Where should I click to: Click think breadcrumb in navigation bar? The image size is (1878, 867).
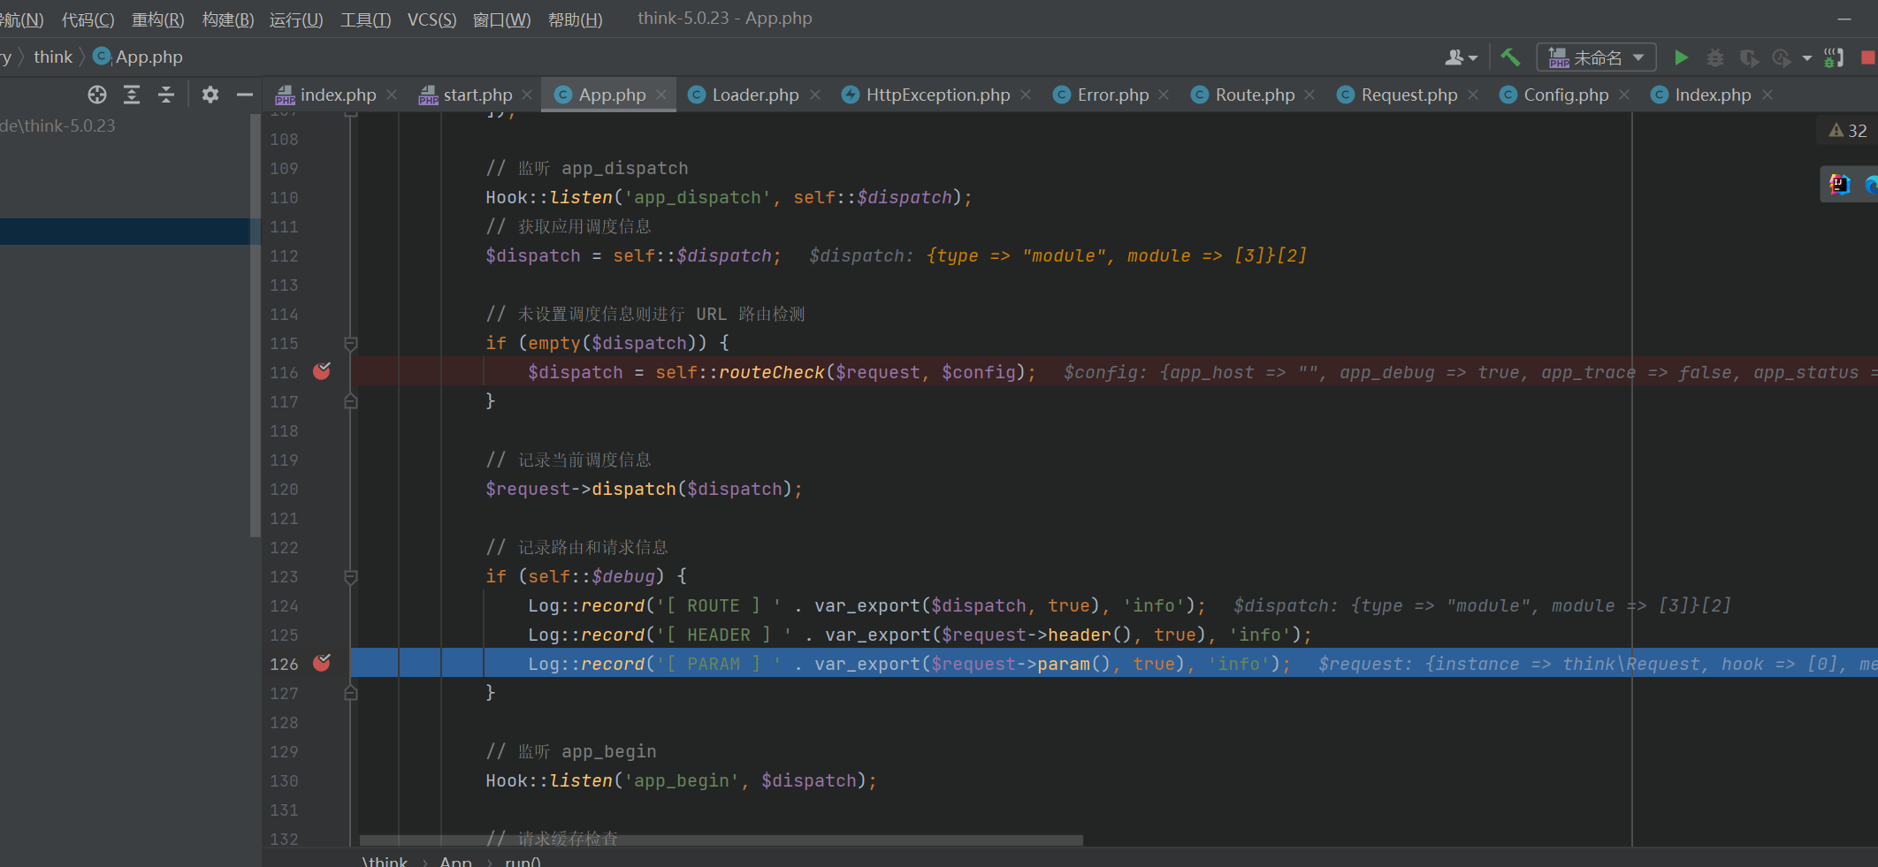click(53, 57)
